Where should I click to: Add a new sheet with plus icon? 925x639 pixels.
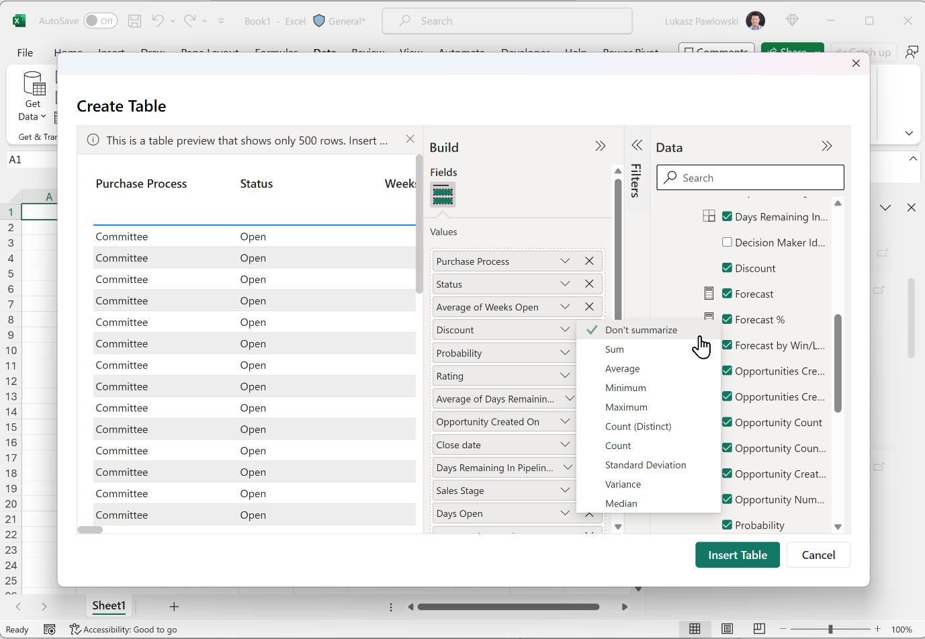click(x=174, y=607)
